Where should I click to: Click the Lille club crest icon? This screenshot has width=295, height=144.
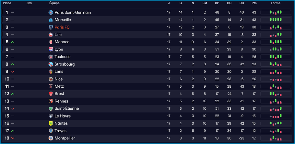pos(51,35)
